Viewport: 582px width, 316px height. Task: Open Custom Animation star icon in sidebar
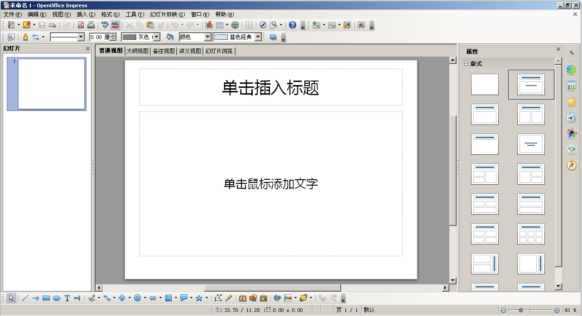[x=572, y=101]
